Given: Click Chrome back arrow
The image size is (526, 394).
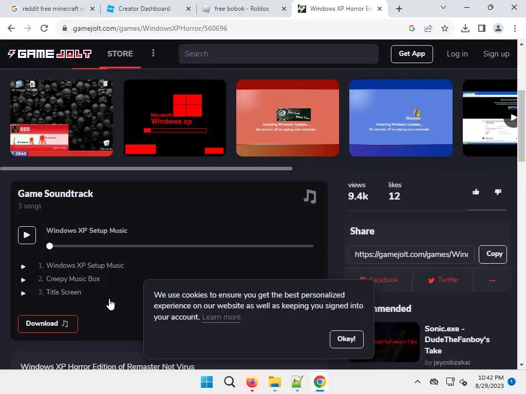Looking at the screenshot, I should coord(11,29).
